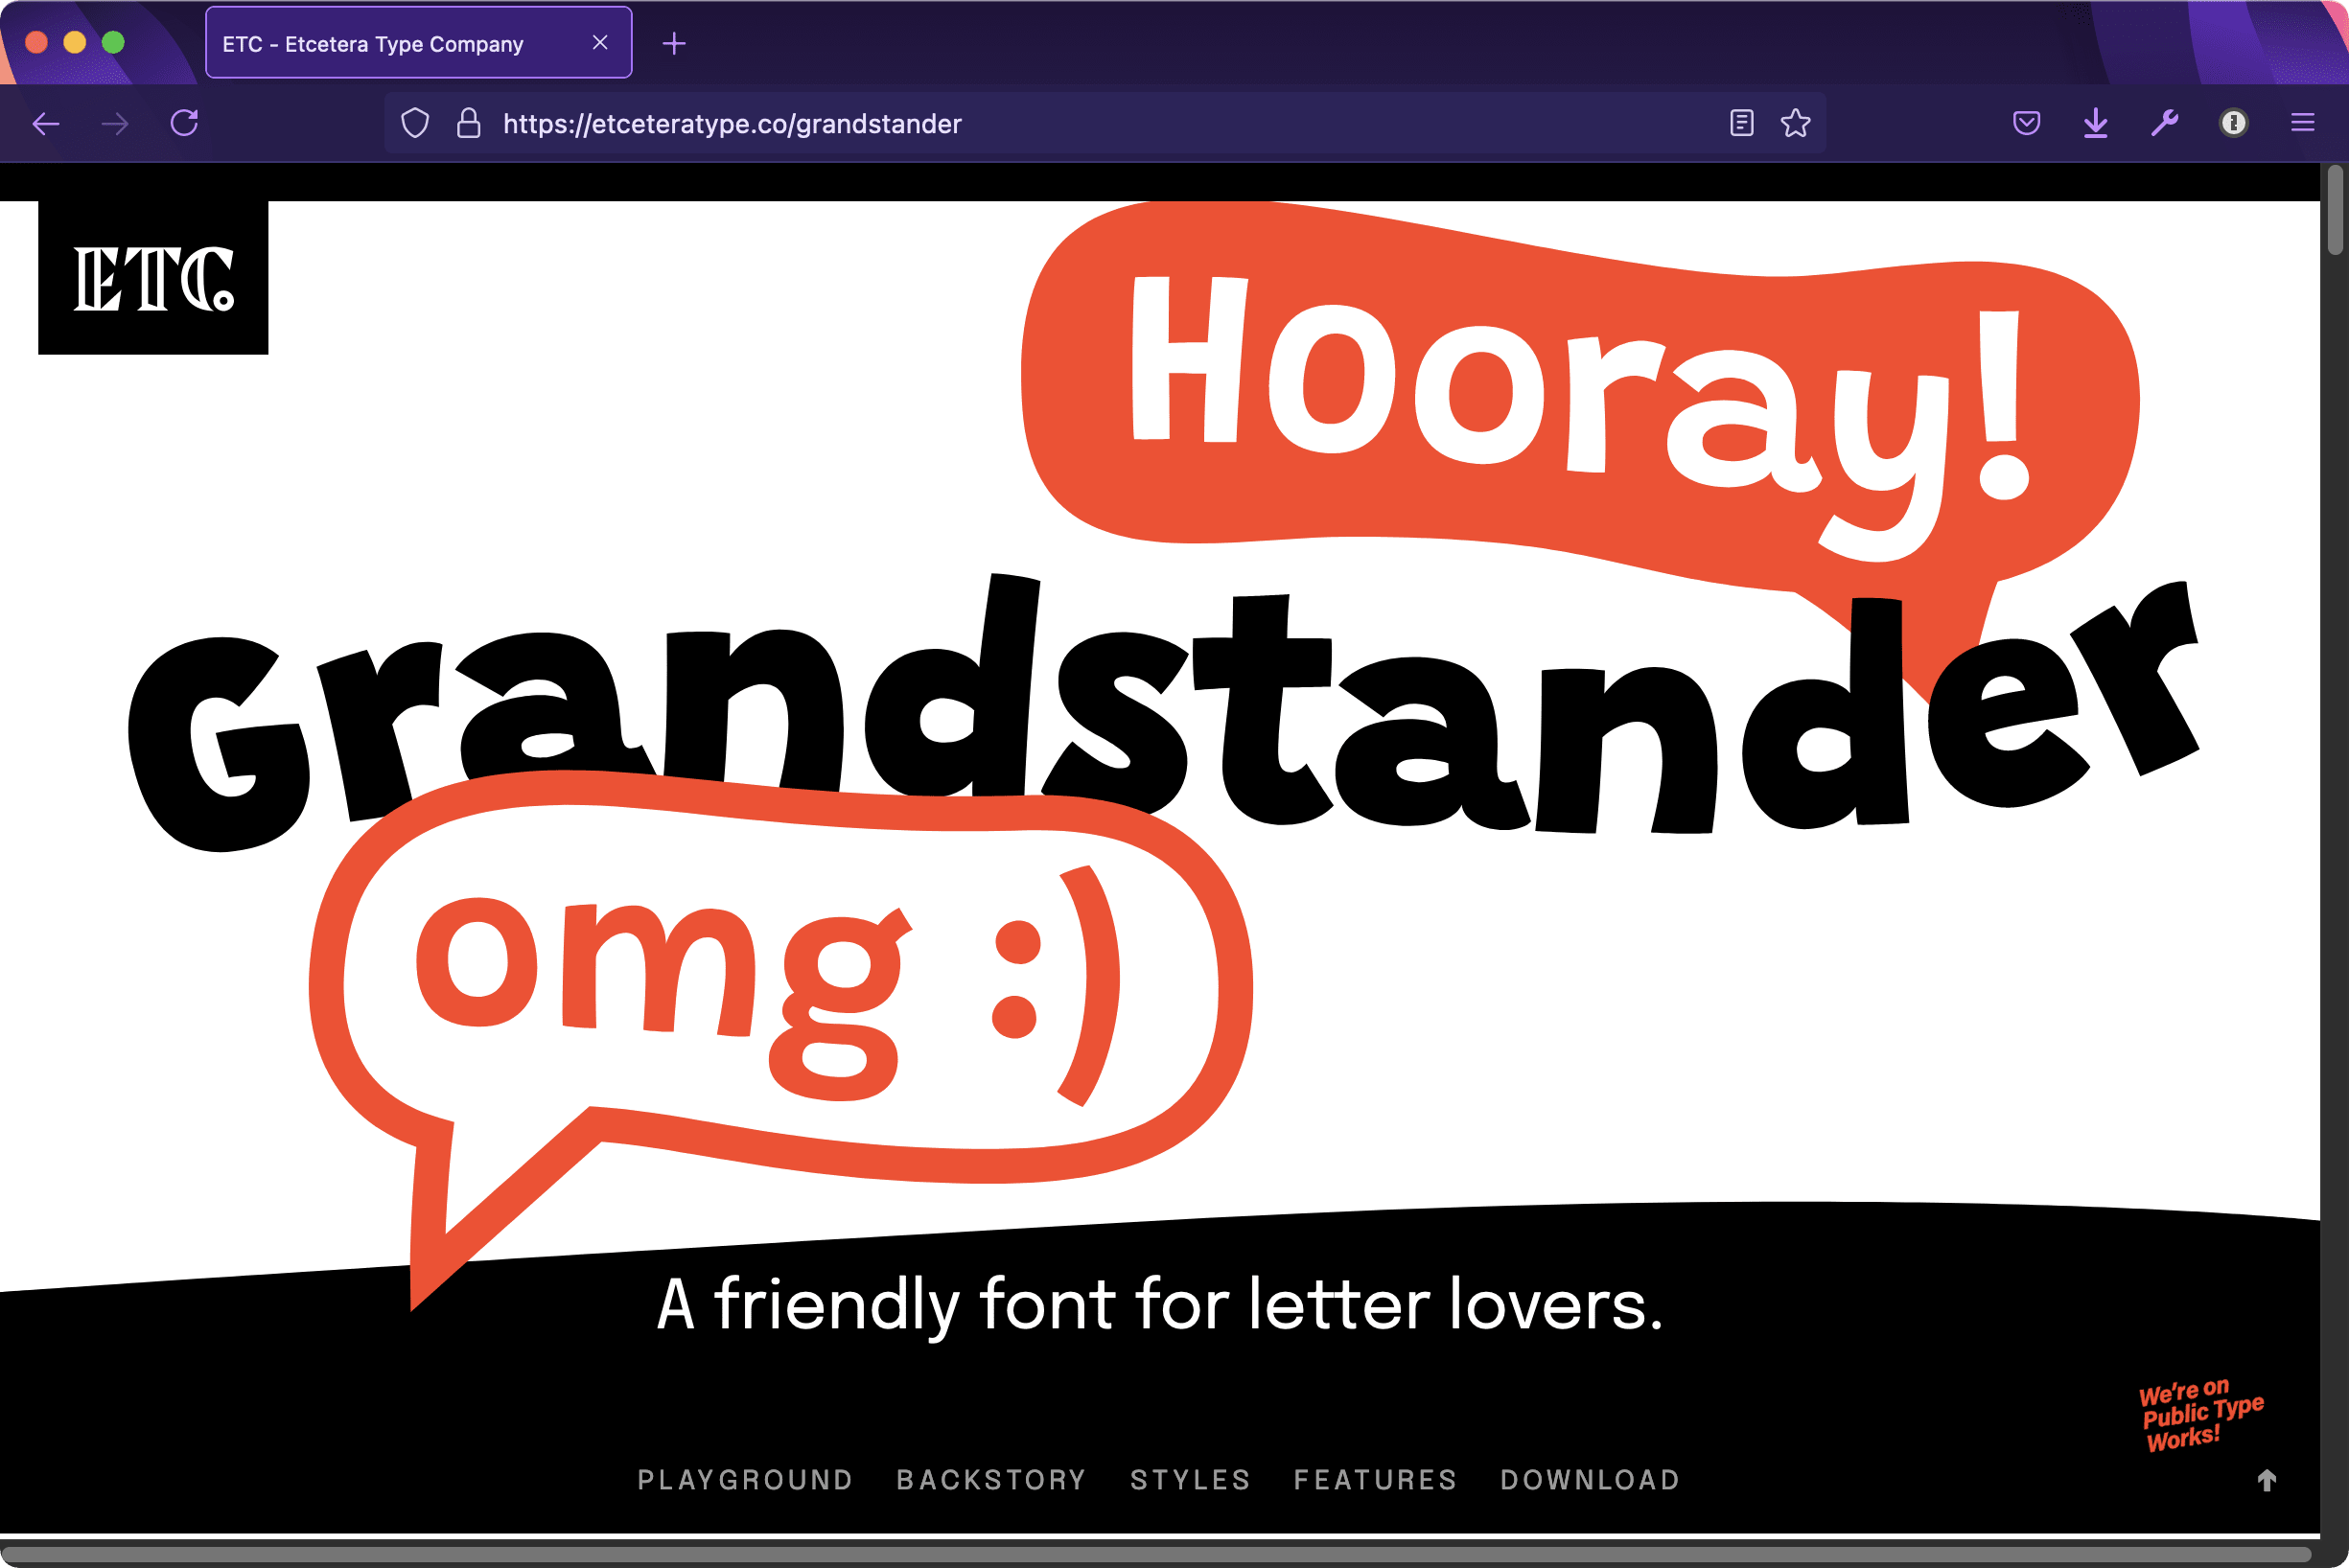The image size is (2349, 1568).
Task: Click the browser back arrow
Action: point(46,124)
